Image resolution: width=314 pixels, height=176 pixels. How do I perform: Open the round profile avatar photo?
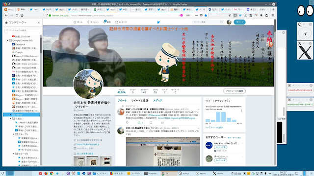click(88, 84)
